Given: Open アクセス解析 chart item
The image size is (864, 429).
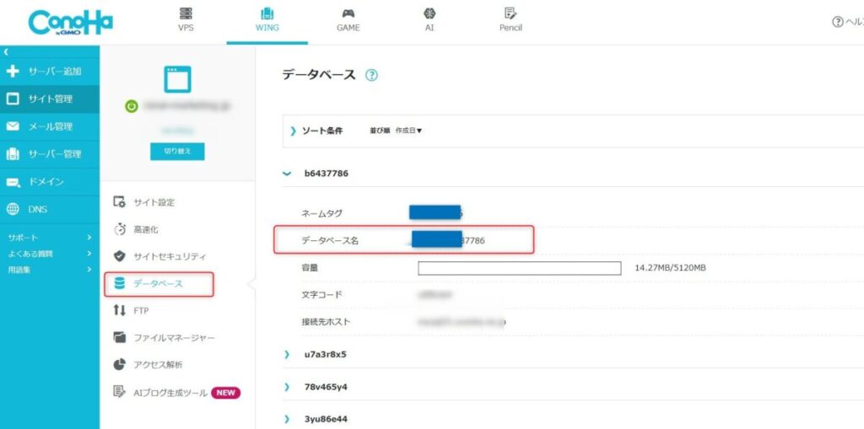Looking at the screenshot, I should 157,365.
